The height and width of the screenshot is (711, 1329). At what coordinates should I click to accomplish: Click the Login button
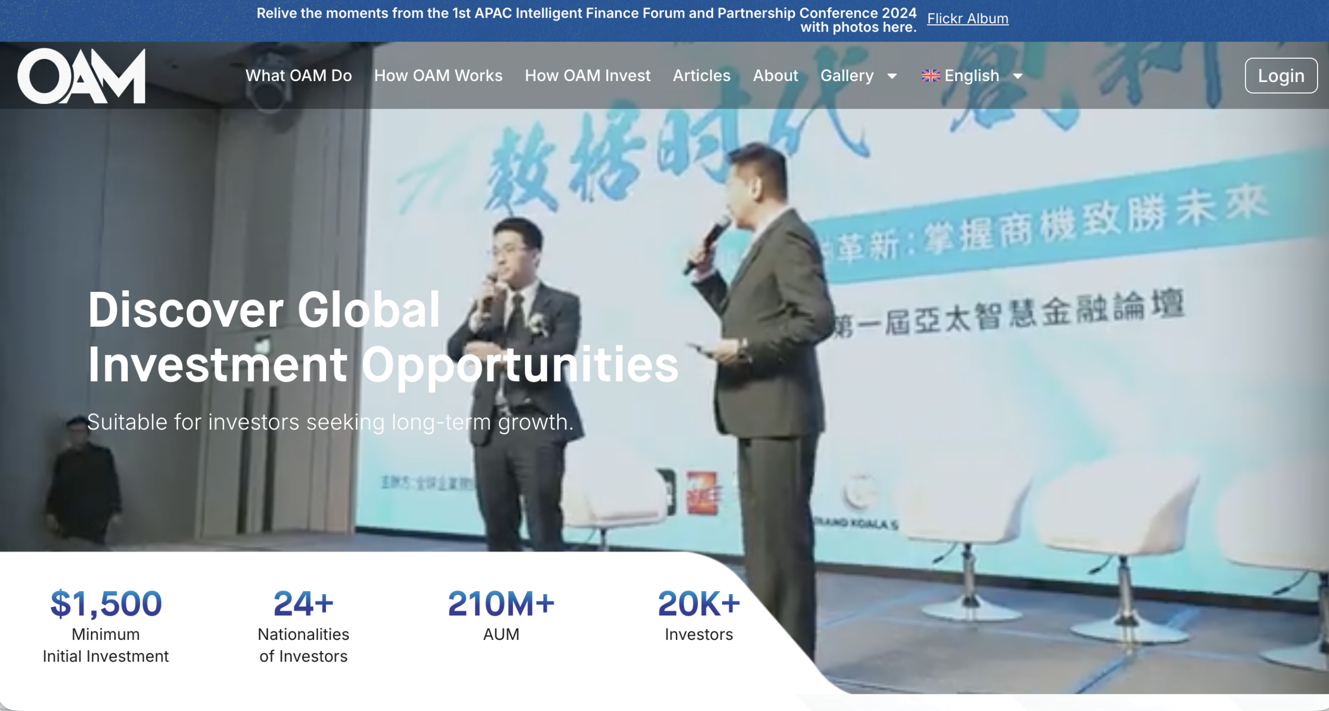[x=1281, y=75]
